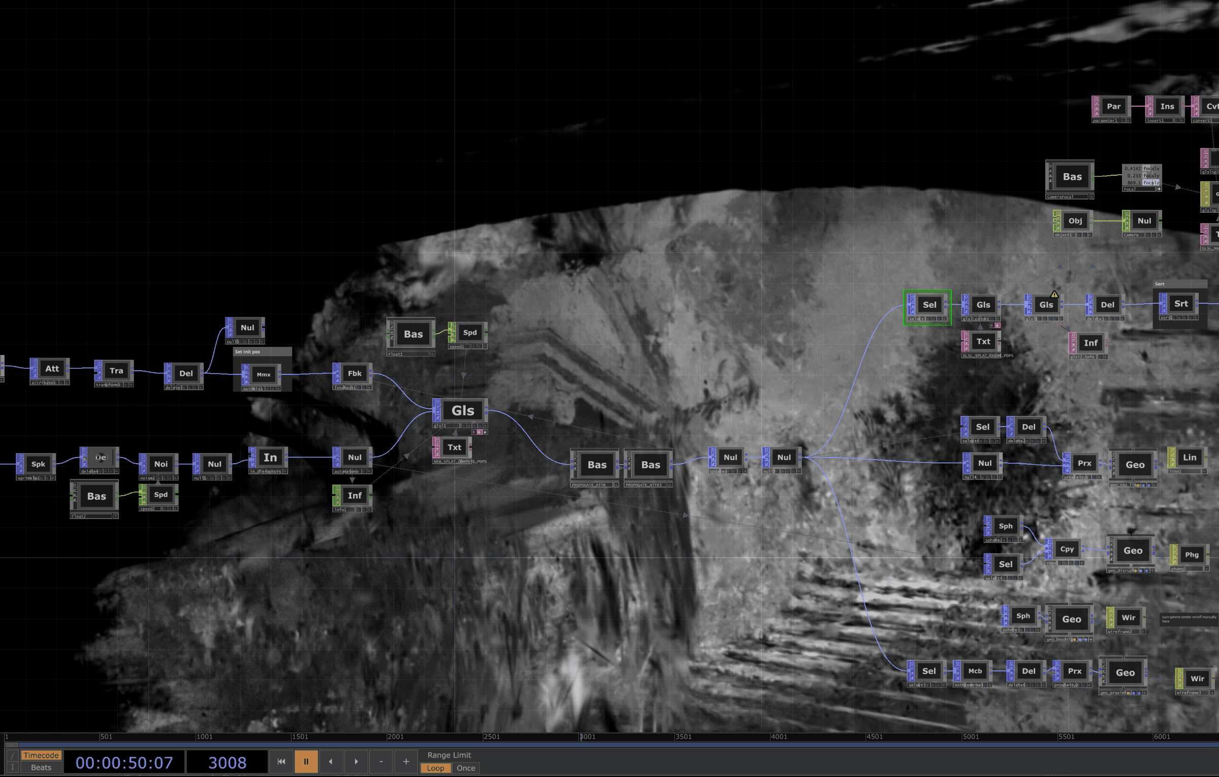
Task: Step forward one frame
Action: point(356,761)
